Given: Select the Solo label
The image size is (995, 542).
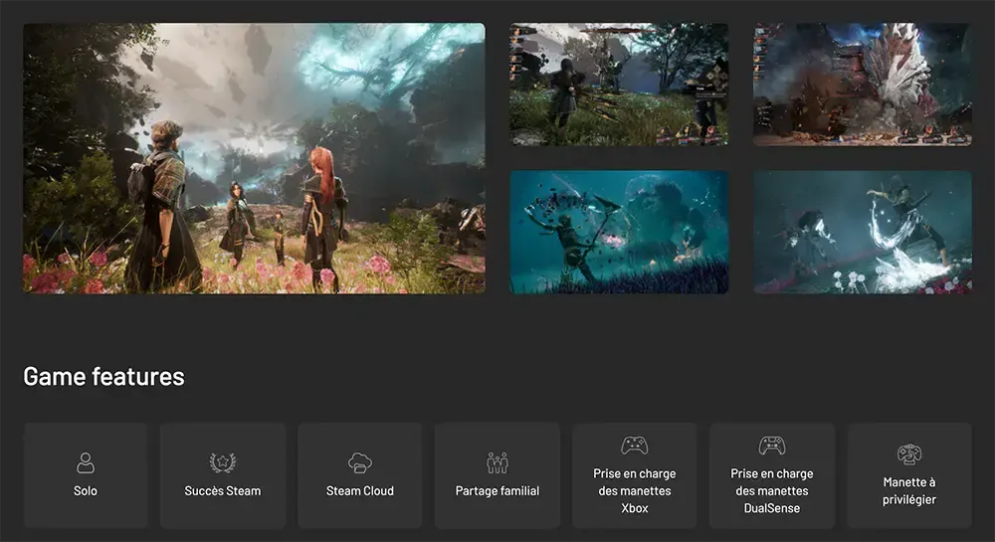Looking at the screenshot, I should (85, 490).
